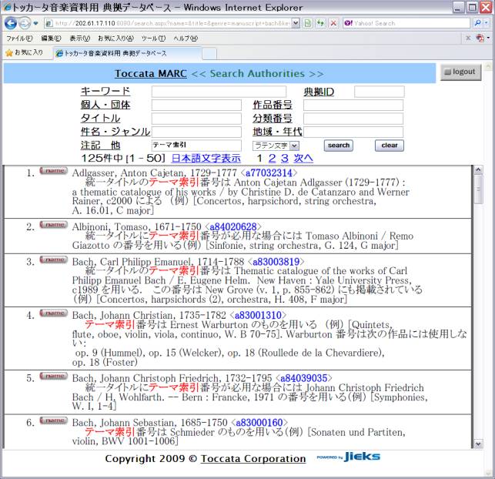The height and width of the screenshot is (479, 495).
Task: Click the 個人・団体 input field
Action: 196,106
